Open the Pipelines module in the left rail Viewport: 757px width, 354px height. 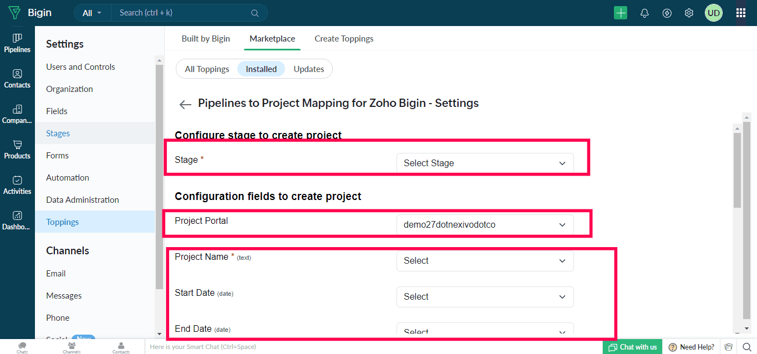[x=17, y=43]
